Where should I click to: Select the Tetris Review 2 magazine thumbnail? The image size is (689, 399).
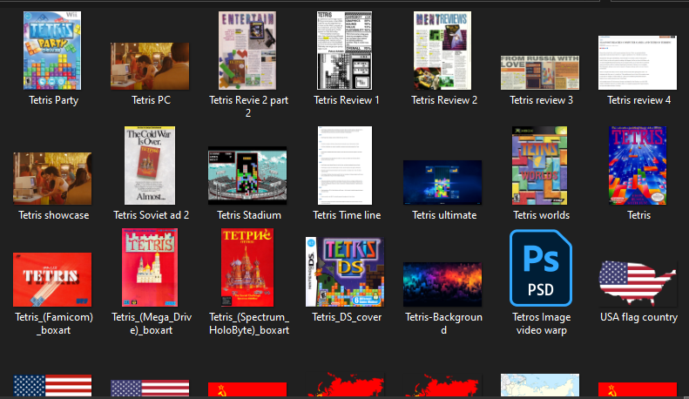(442, 51)
